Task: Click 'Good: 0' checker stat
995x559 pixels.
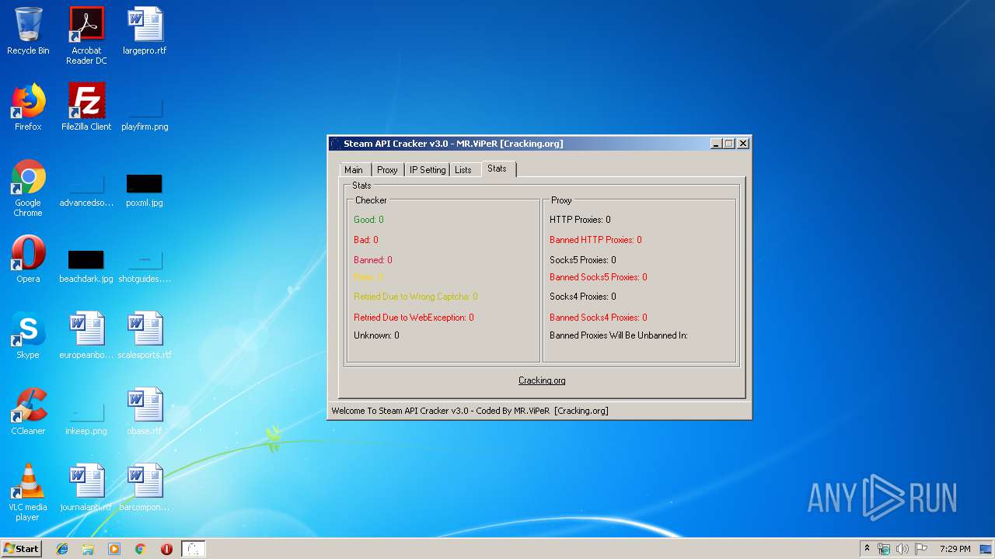Action: pos(368,220)
